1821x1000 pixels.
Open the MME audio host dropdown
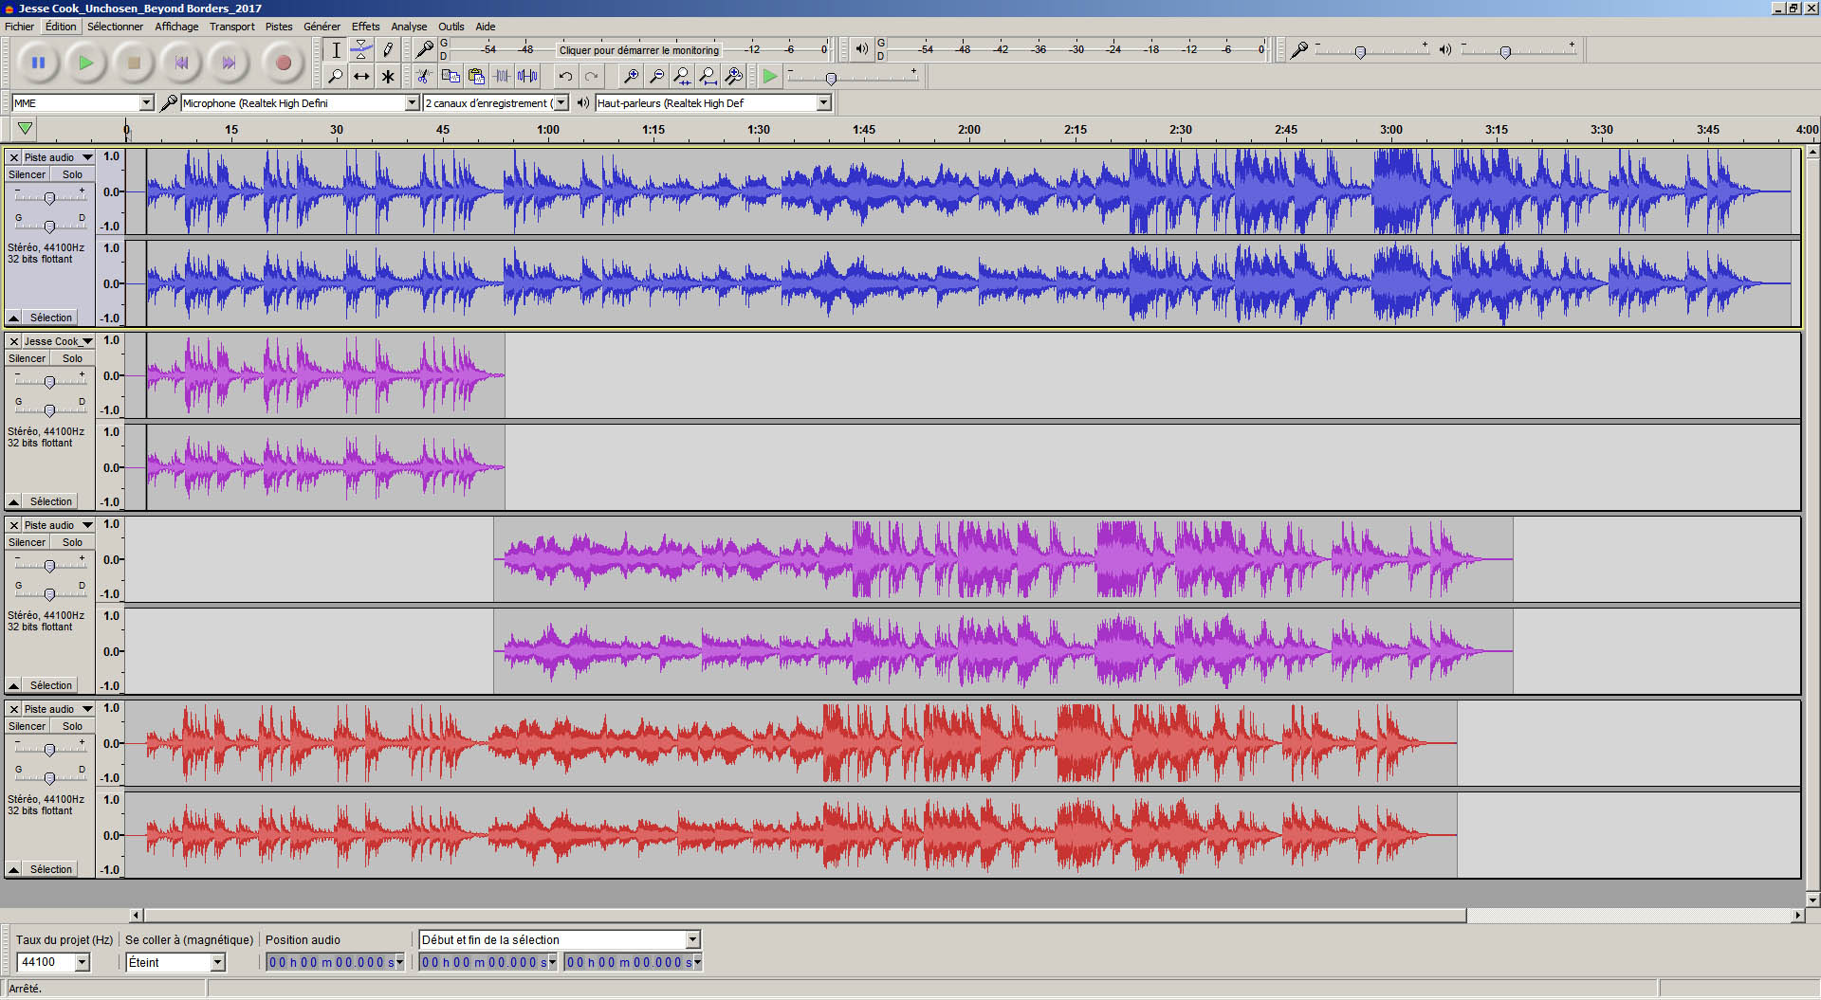pyautogui.click(x=146, y=102)
